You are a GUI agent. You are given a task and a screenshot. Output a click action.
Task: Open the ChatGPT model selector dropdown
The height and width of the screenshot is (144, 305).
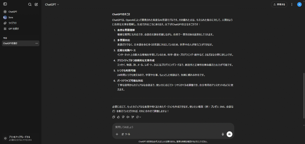click(52, 4)
